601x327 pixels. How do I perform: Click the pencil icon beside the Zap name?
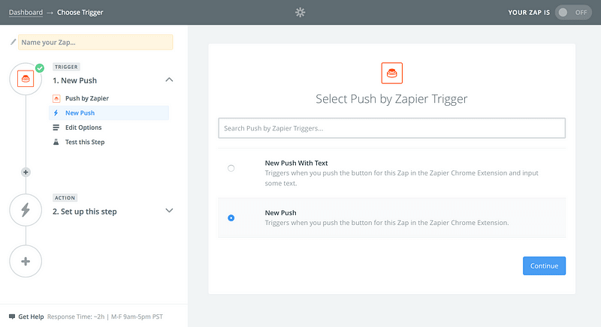13,42
